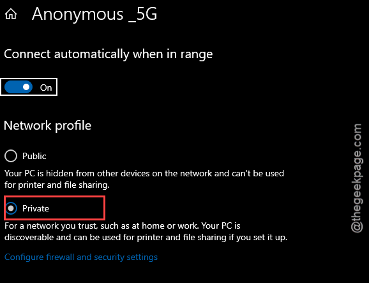This screenshot has width=369, height=283.
Task: Select the Private radio button circle
Action: (x=11, y=208)
